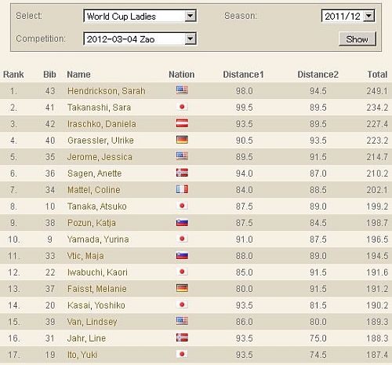Viewport: 392px width, 365px height.
Task: Open Van, Lindsey athlete profile link
Action: click(x=92, y=322)
